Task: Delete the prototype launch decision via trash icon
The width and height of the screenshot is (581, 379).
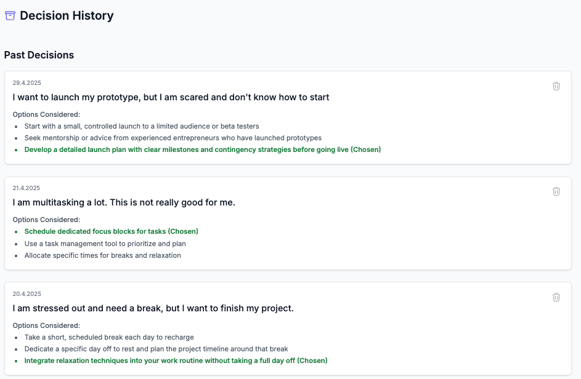Action: pyautogui.click(x=556, y=86)
